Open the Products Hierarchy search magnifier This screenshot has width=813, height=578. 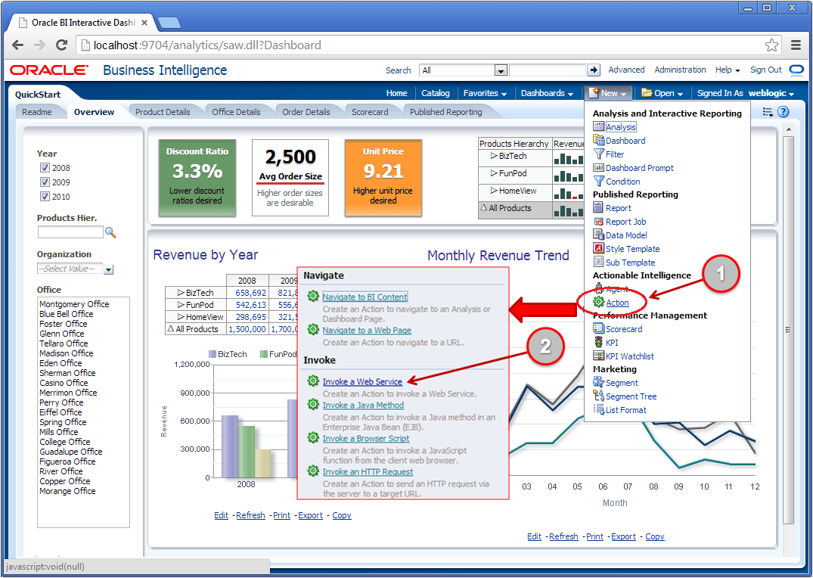[110, 232]
